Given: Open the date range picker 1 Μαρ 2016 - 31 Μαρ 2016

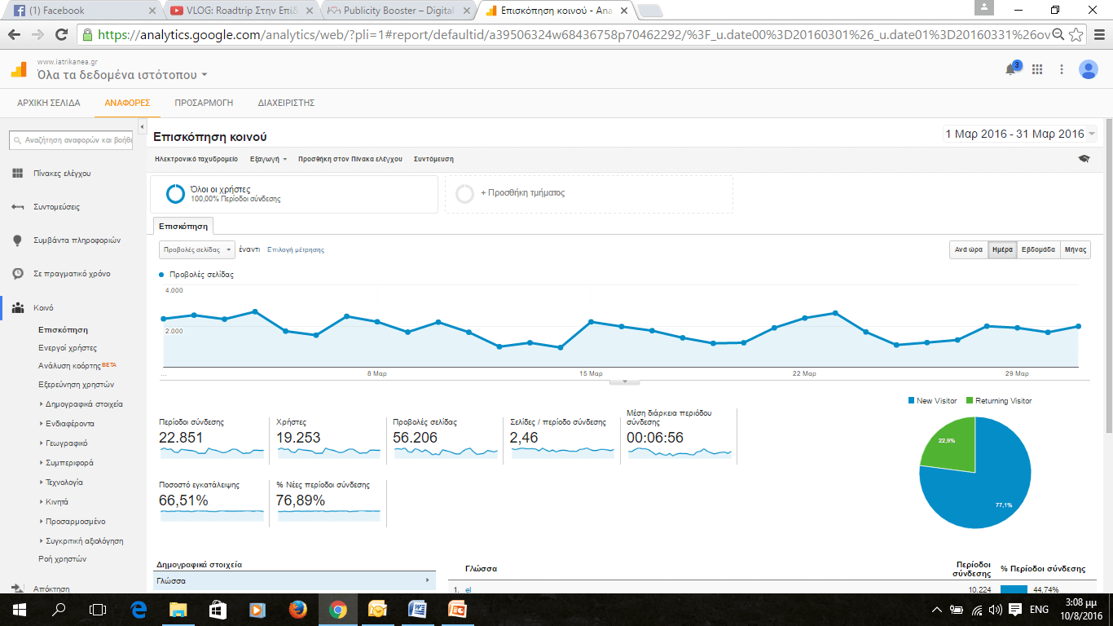Looking at the screenshot, I should coord(1019,134).
